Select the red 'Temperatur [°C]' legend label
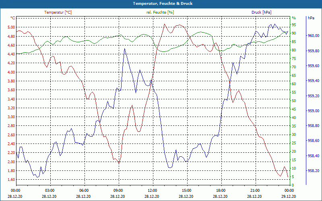Image resolution: width=322 pixels, height=201 pixels. coord(58,12)
